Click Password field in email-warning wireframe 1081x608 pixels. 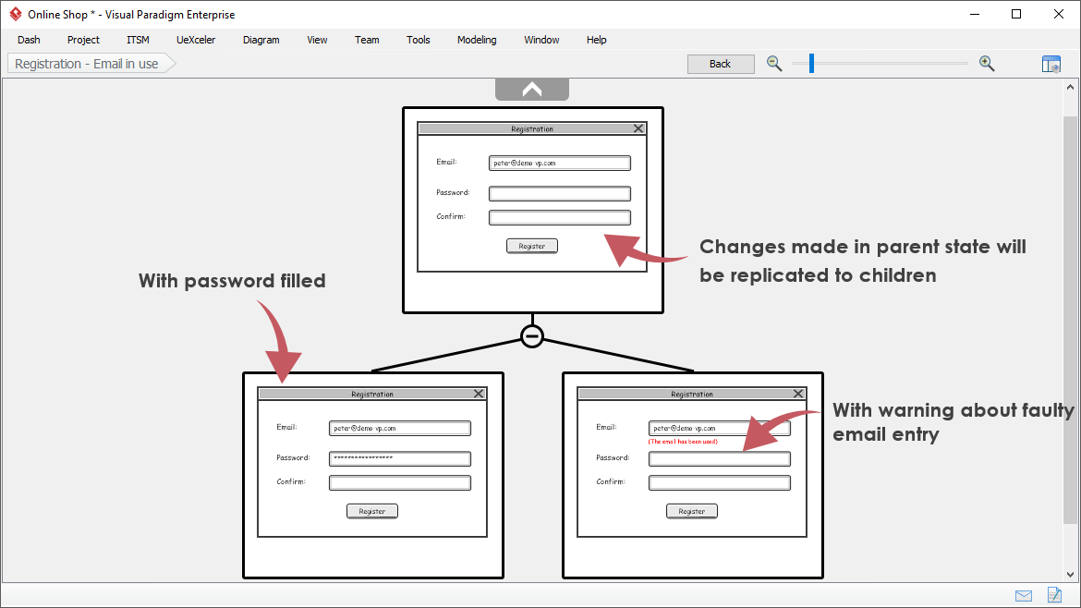tap(720, 458)
